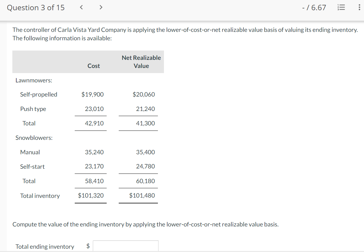Click the Snowblowers total cost 58,410
This screenshot has height=252, width=364.
94,181
